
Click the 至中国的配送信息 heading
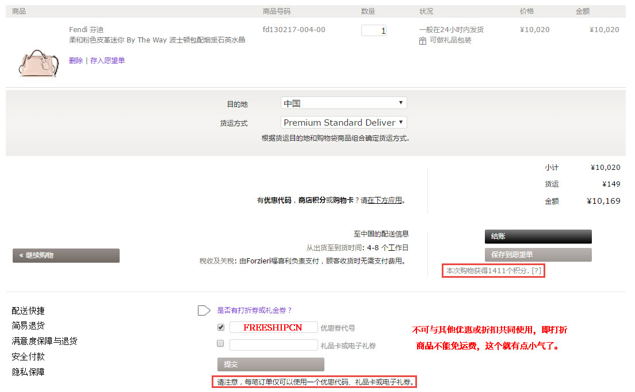point(381,234)
